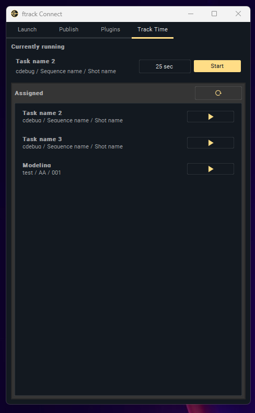Screen dimensions: 255x413
Task: Switch to the Launch tab
Action: pos(27,29)
